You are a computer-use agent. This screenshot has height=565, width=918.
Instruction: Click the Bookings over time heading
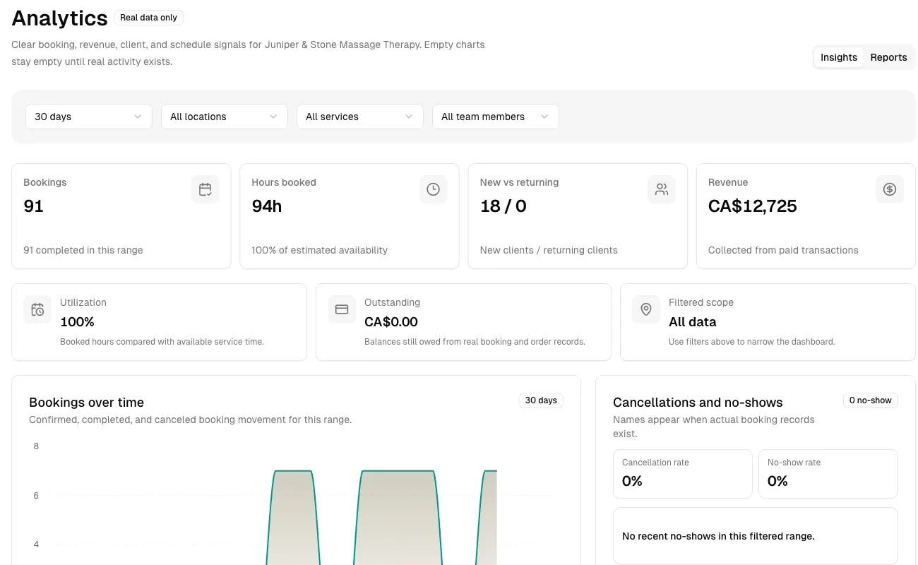[86, 403]
